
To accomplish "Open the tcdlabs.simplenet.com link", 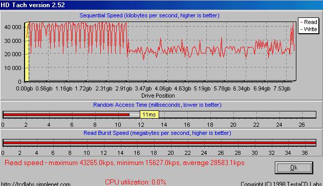I will point(36,184).
